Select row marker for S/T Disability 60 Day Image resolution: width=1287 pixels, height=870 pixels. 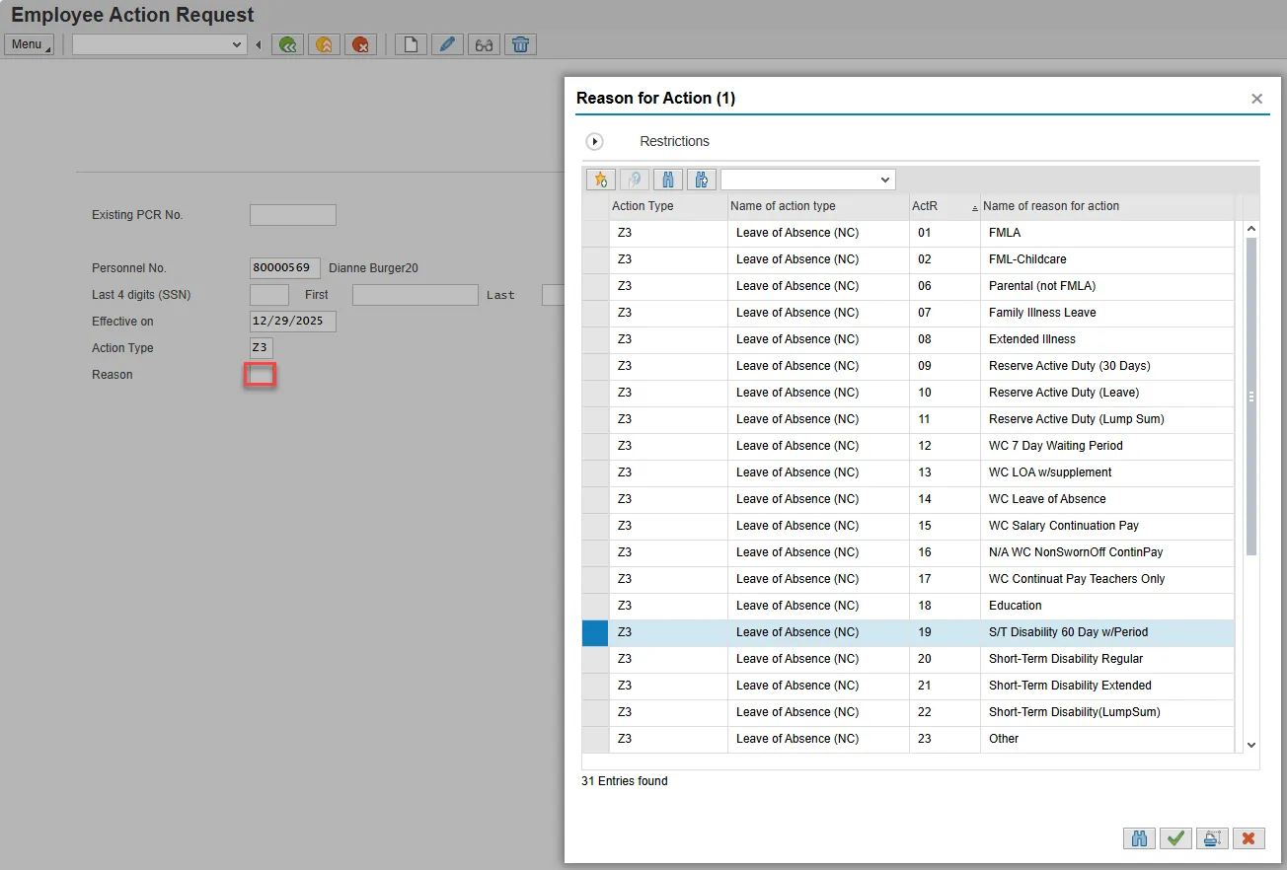coord(595,632)
